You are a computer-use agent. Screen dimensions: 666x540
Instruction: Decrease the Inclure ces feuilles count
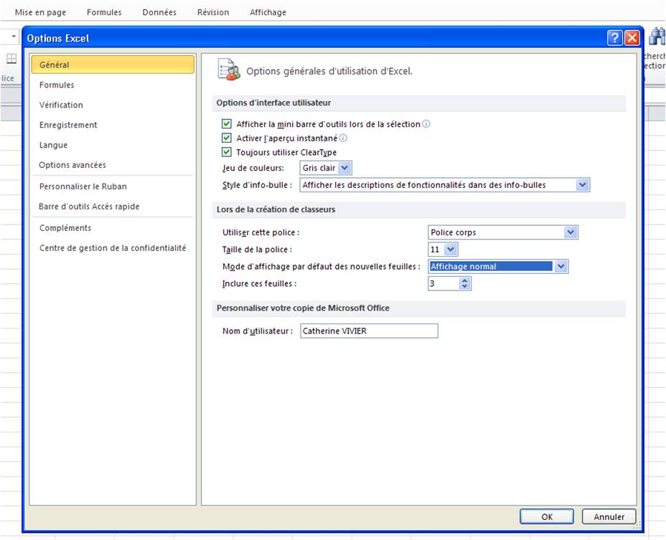[464, 287]
